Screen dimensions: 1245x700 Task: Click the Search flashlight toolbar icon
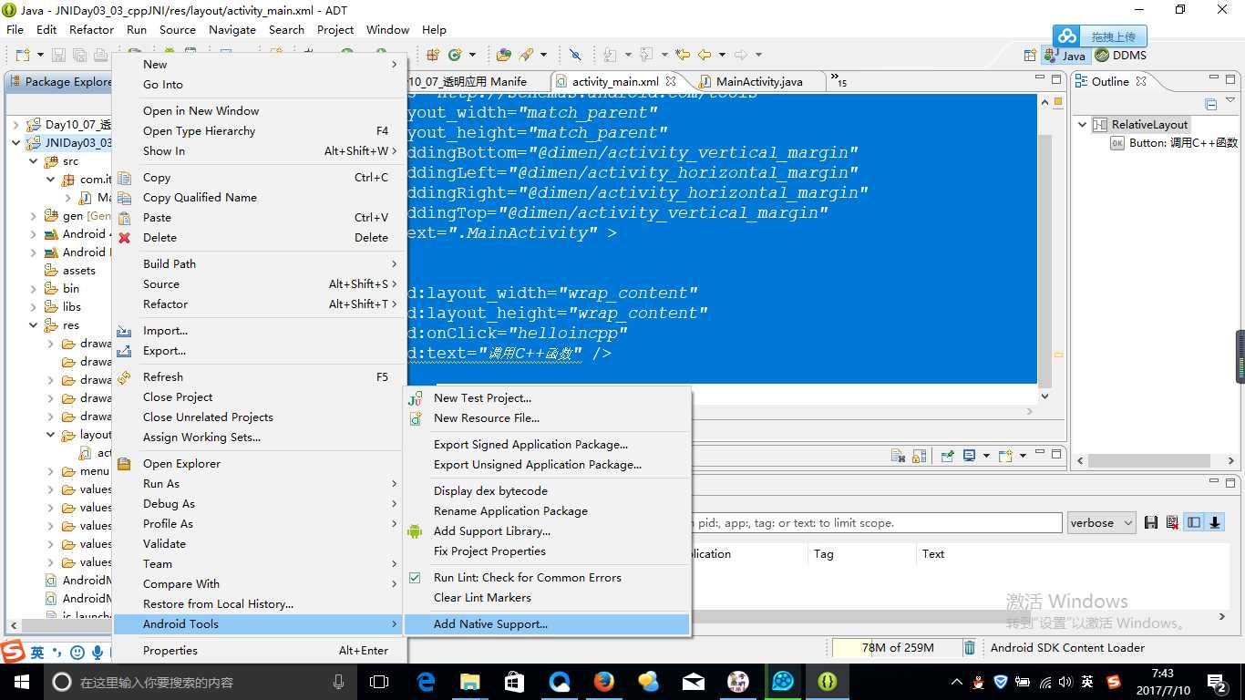point(526,55)
